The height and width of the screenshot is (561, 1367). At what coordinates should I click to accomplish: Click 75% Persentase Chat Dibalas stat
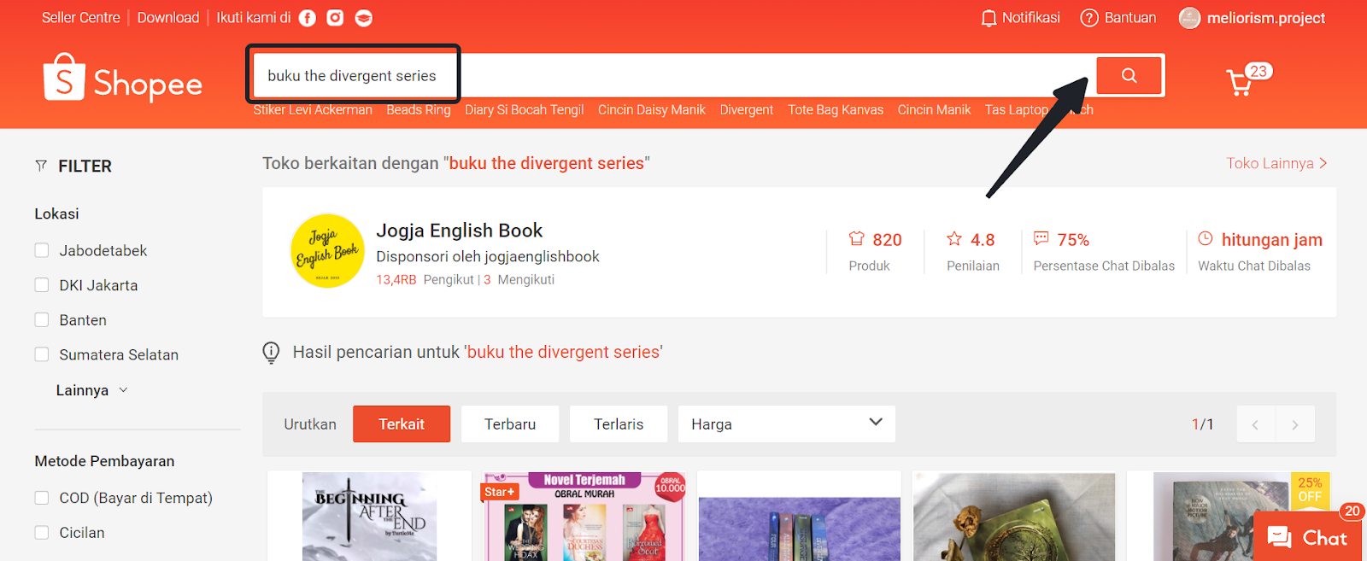click(1104, 251)
